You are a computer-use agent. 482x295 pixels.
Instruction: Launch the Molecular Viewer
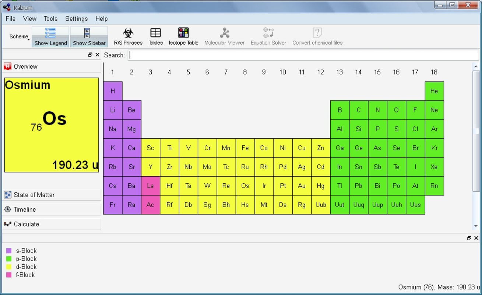tap(224, 37)
